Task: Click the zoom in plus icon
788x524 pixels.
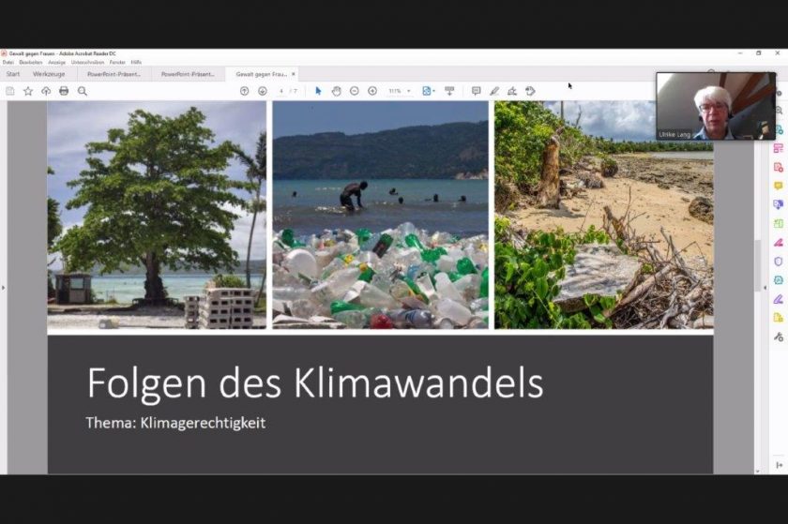Action: click(372, 91)
